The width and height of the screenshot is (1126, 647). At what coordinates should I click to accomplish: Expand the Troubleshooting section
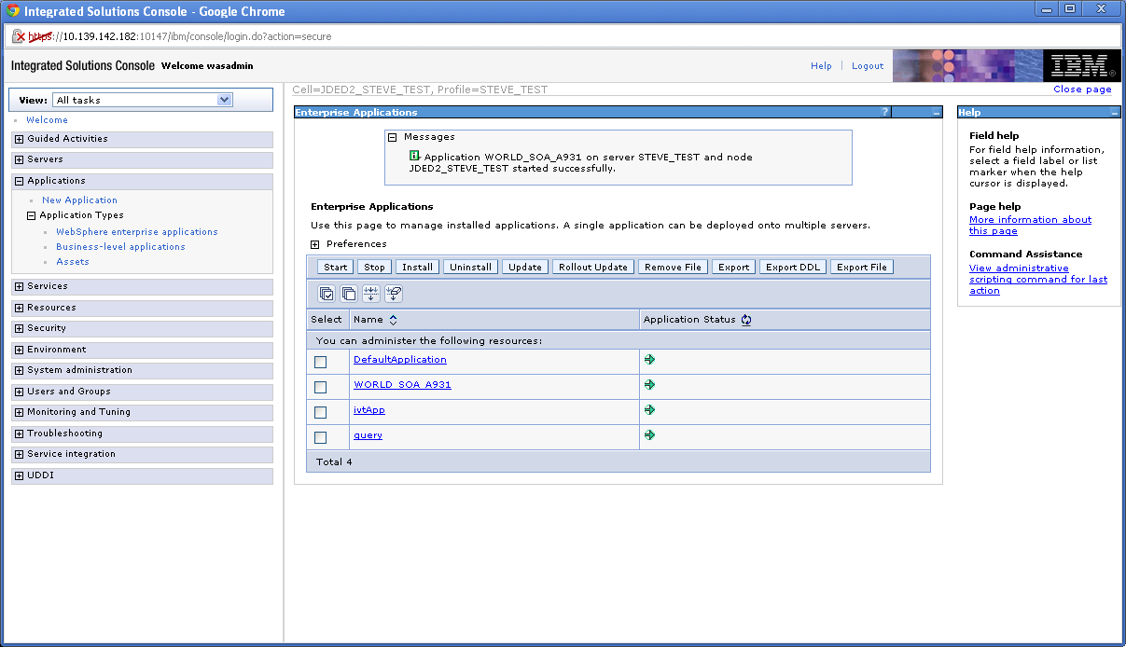(x=19, y=434)
